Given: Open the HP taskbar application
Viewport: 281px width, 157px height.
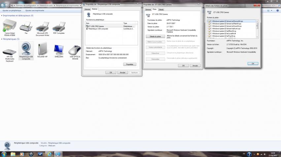Looking at the screenshot, I should pyautogui.click(x=31, y=154).
